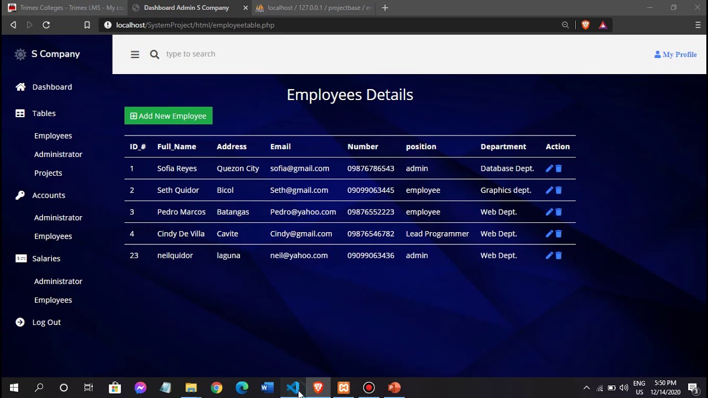Delete Sofia Reyes using trash icon
This screenshot has height=398, width=708.
click(559, 169)
